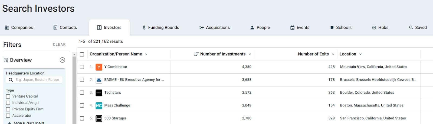
Task: Go to the Acquisitions tab
Action: click(215, 27)
